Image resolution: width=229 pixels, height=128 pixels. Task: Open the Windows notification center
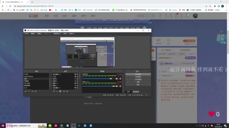226,126
